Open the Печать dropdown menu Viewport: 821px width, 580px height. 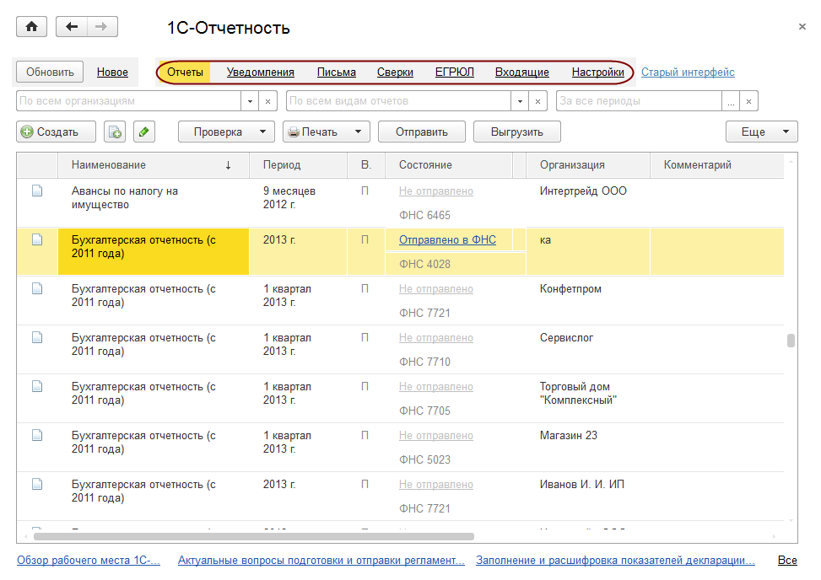click(x=327, y=132)
